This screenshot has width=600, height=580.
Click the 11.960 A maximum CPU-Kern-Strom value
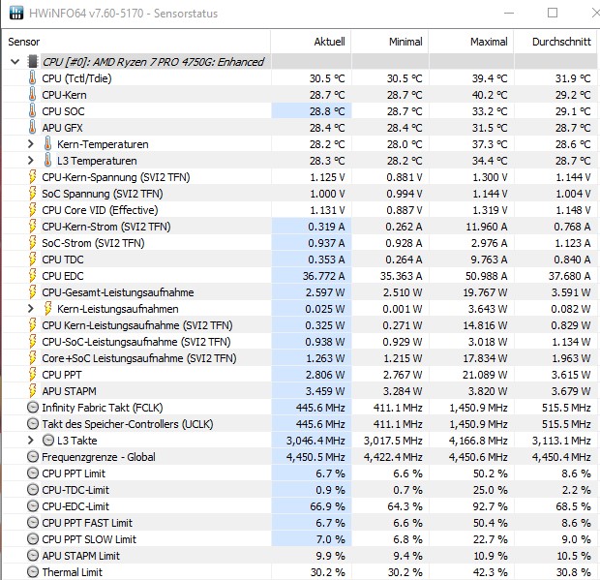tap(487, 227)
